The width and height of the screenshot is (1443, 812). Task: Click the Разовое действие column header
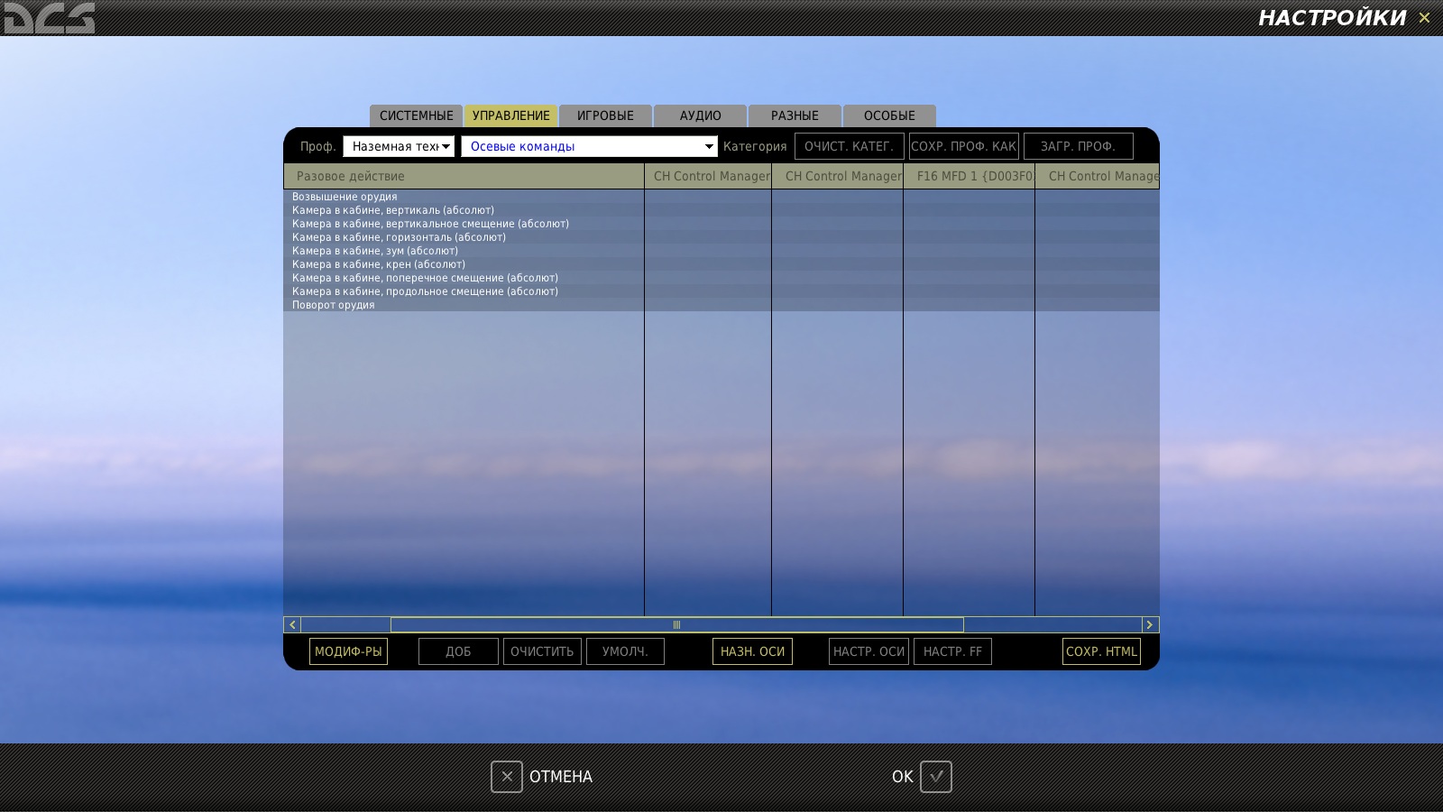tap(464, 176)
